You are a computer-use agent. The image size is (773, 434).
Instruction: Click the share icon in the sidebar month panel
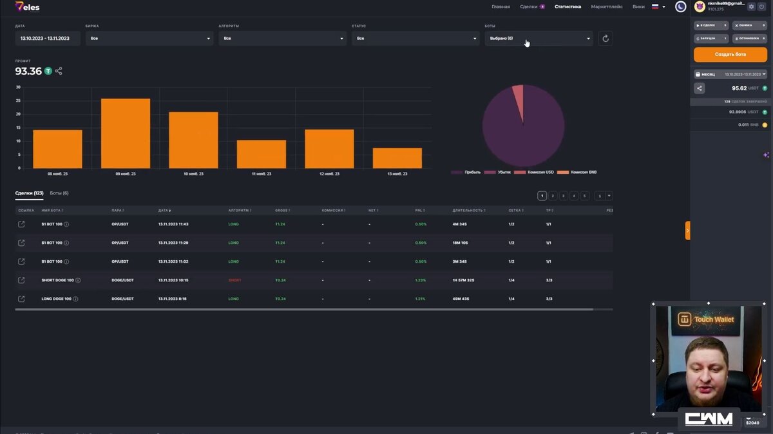[x=700, y=88]
